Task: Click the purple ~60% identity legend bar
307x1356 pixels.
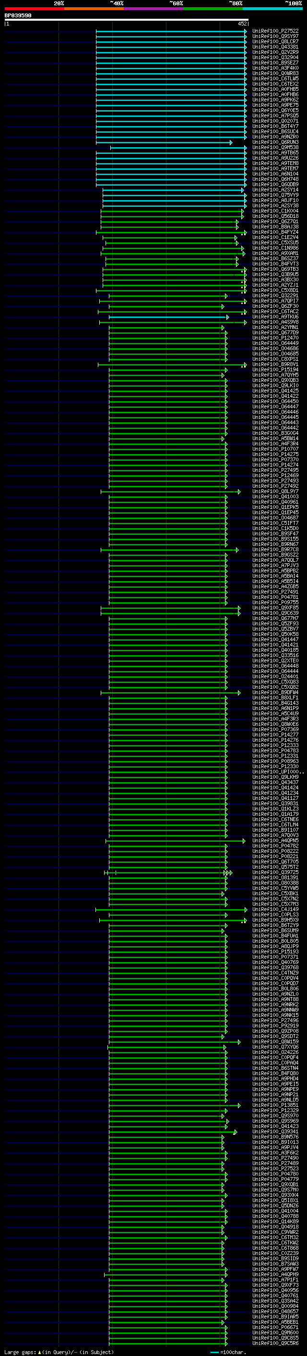Action: pos(153,9)
